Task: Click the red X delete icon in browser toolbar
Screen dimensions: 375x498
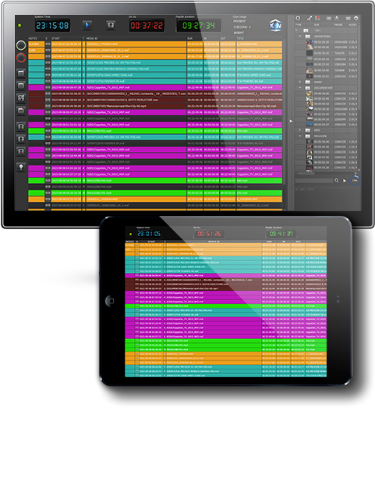Action: (x=317, y=18)
